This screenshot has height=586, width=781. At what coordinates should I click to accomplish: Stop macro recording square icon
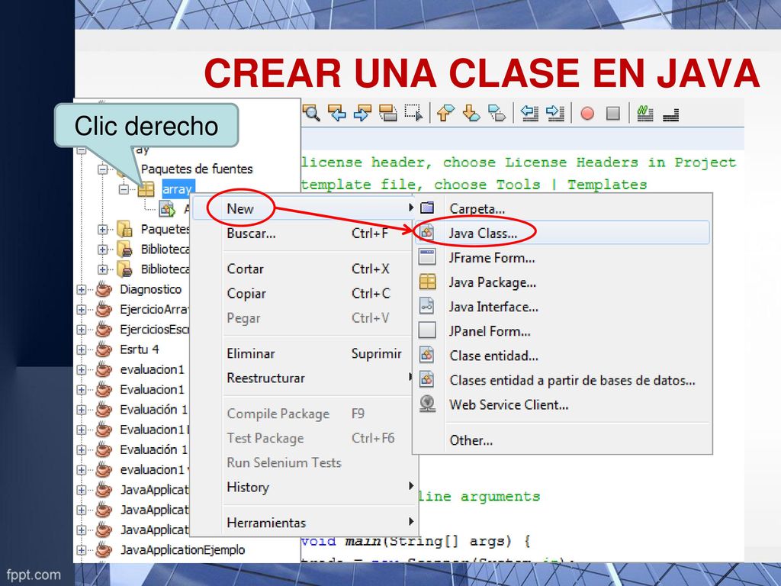613,114
